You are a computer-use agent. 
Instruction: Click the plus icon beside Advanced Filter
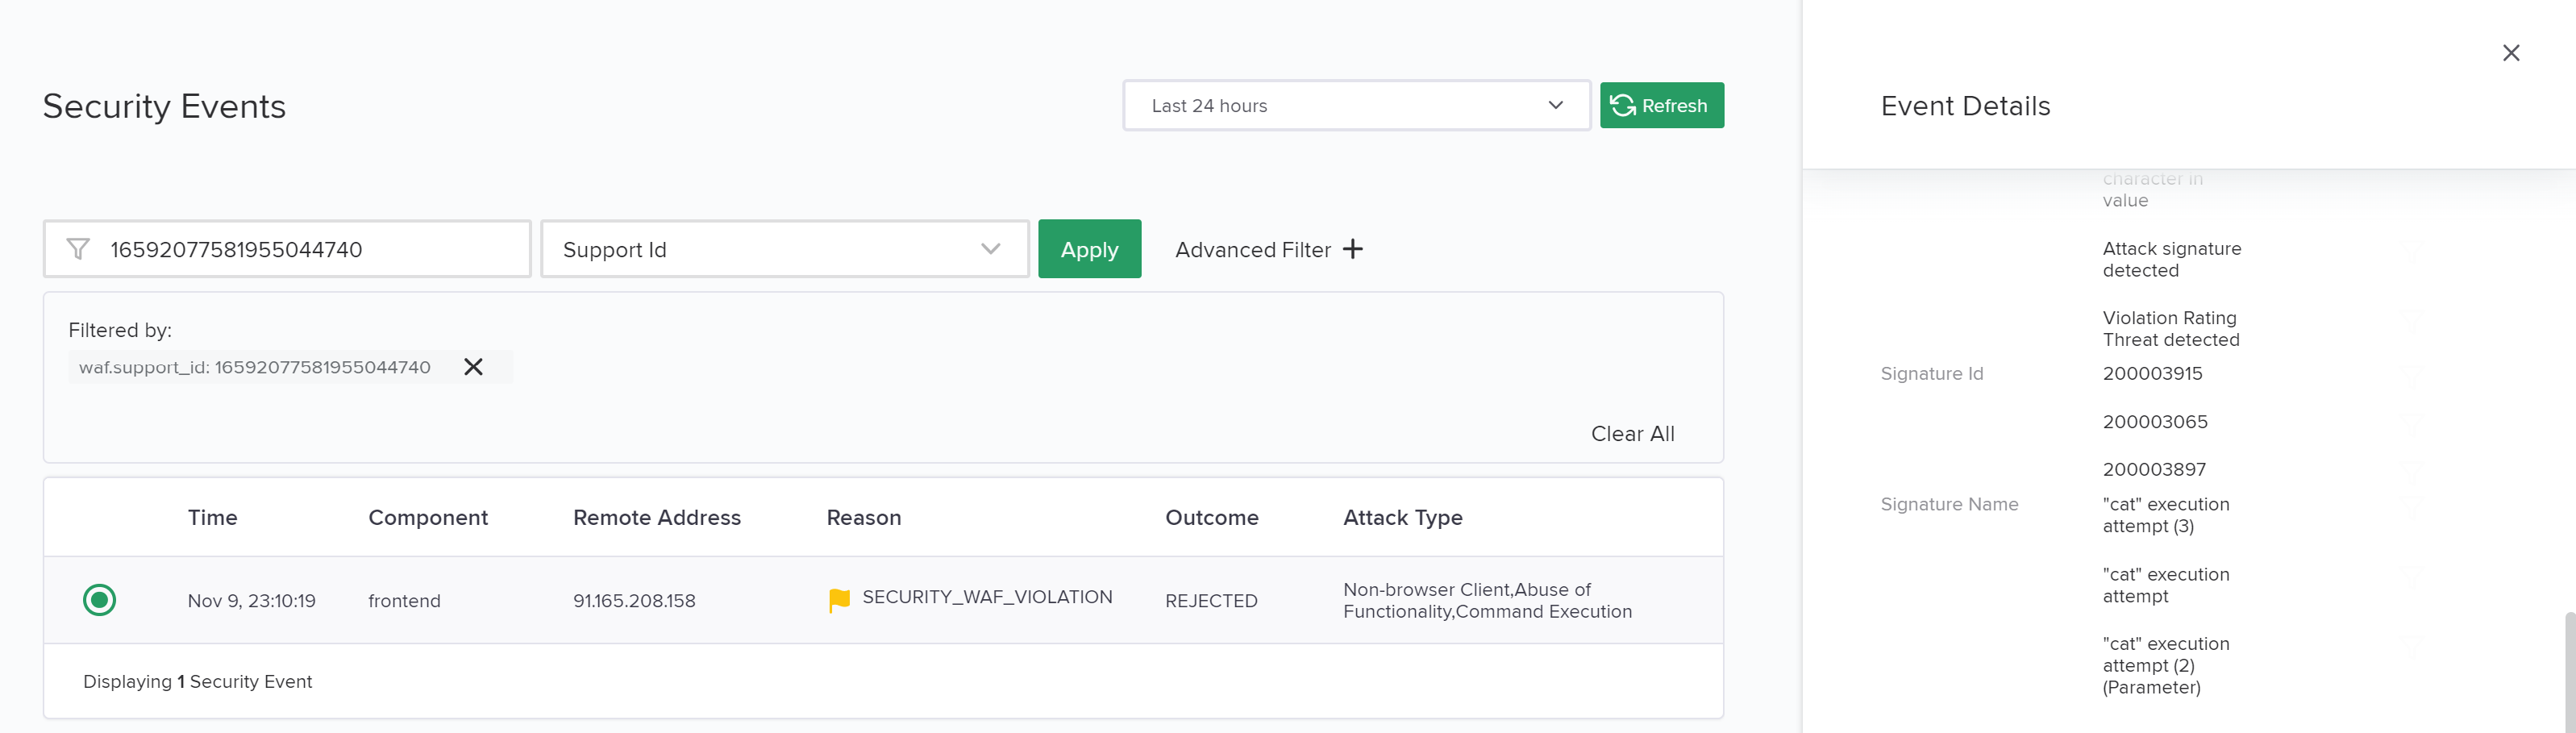point(1352,249)
